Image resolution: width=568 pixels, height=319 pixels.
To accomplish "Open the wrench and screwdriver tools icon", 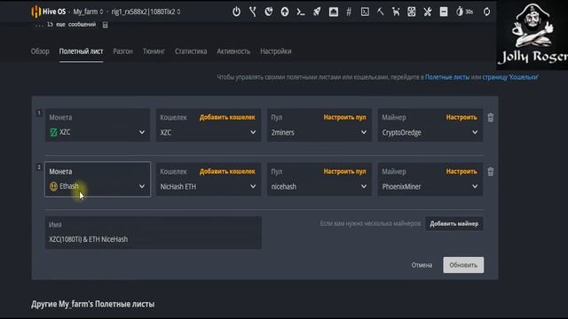I will click(428, 12).
